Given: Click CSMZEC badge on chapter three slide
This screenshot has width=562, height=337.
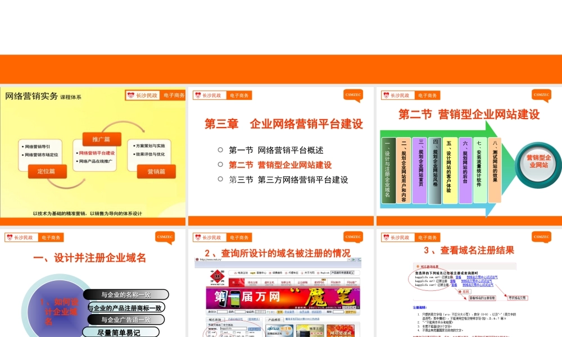Looking at the screenshot, I should click(x=353, y=94).
